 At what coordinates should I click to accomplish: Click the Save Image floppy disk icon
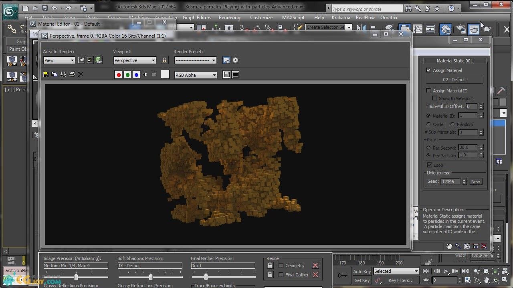pyautogui.click(x=45, y=74)
